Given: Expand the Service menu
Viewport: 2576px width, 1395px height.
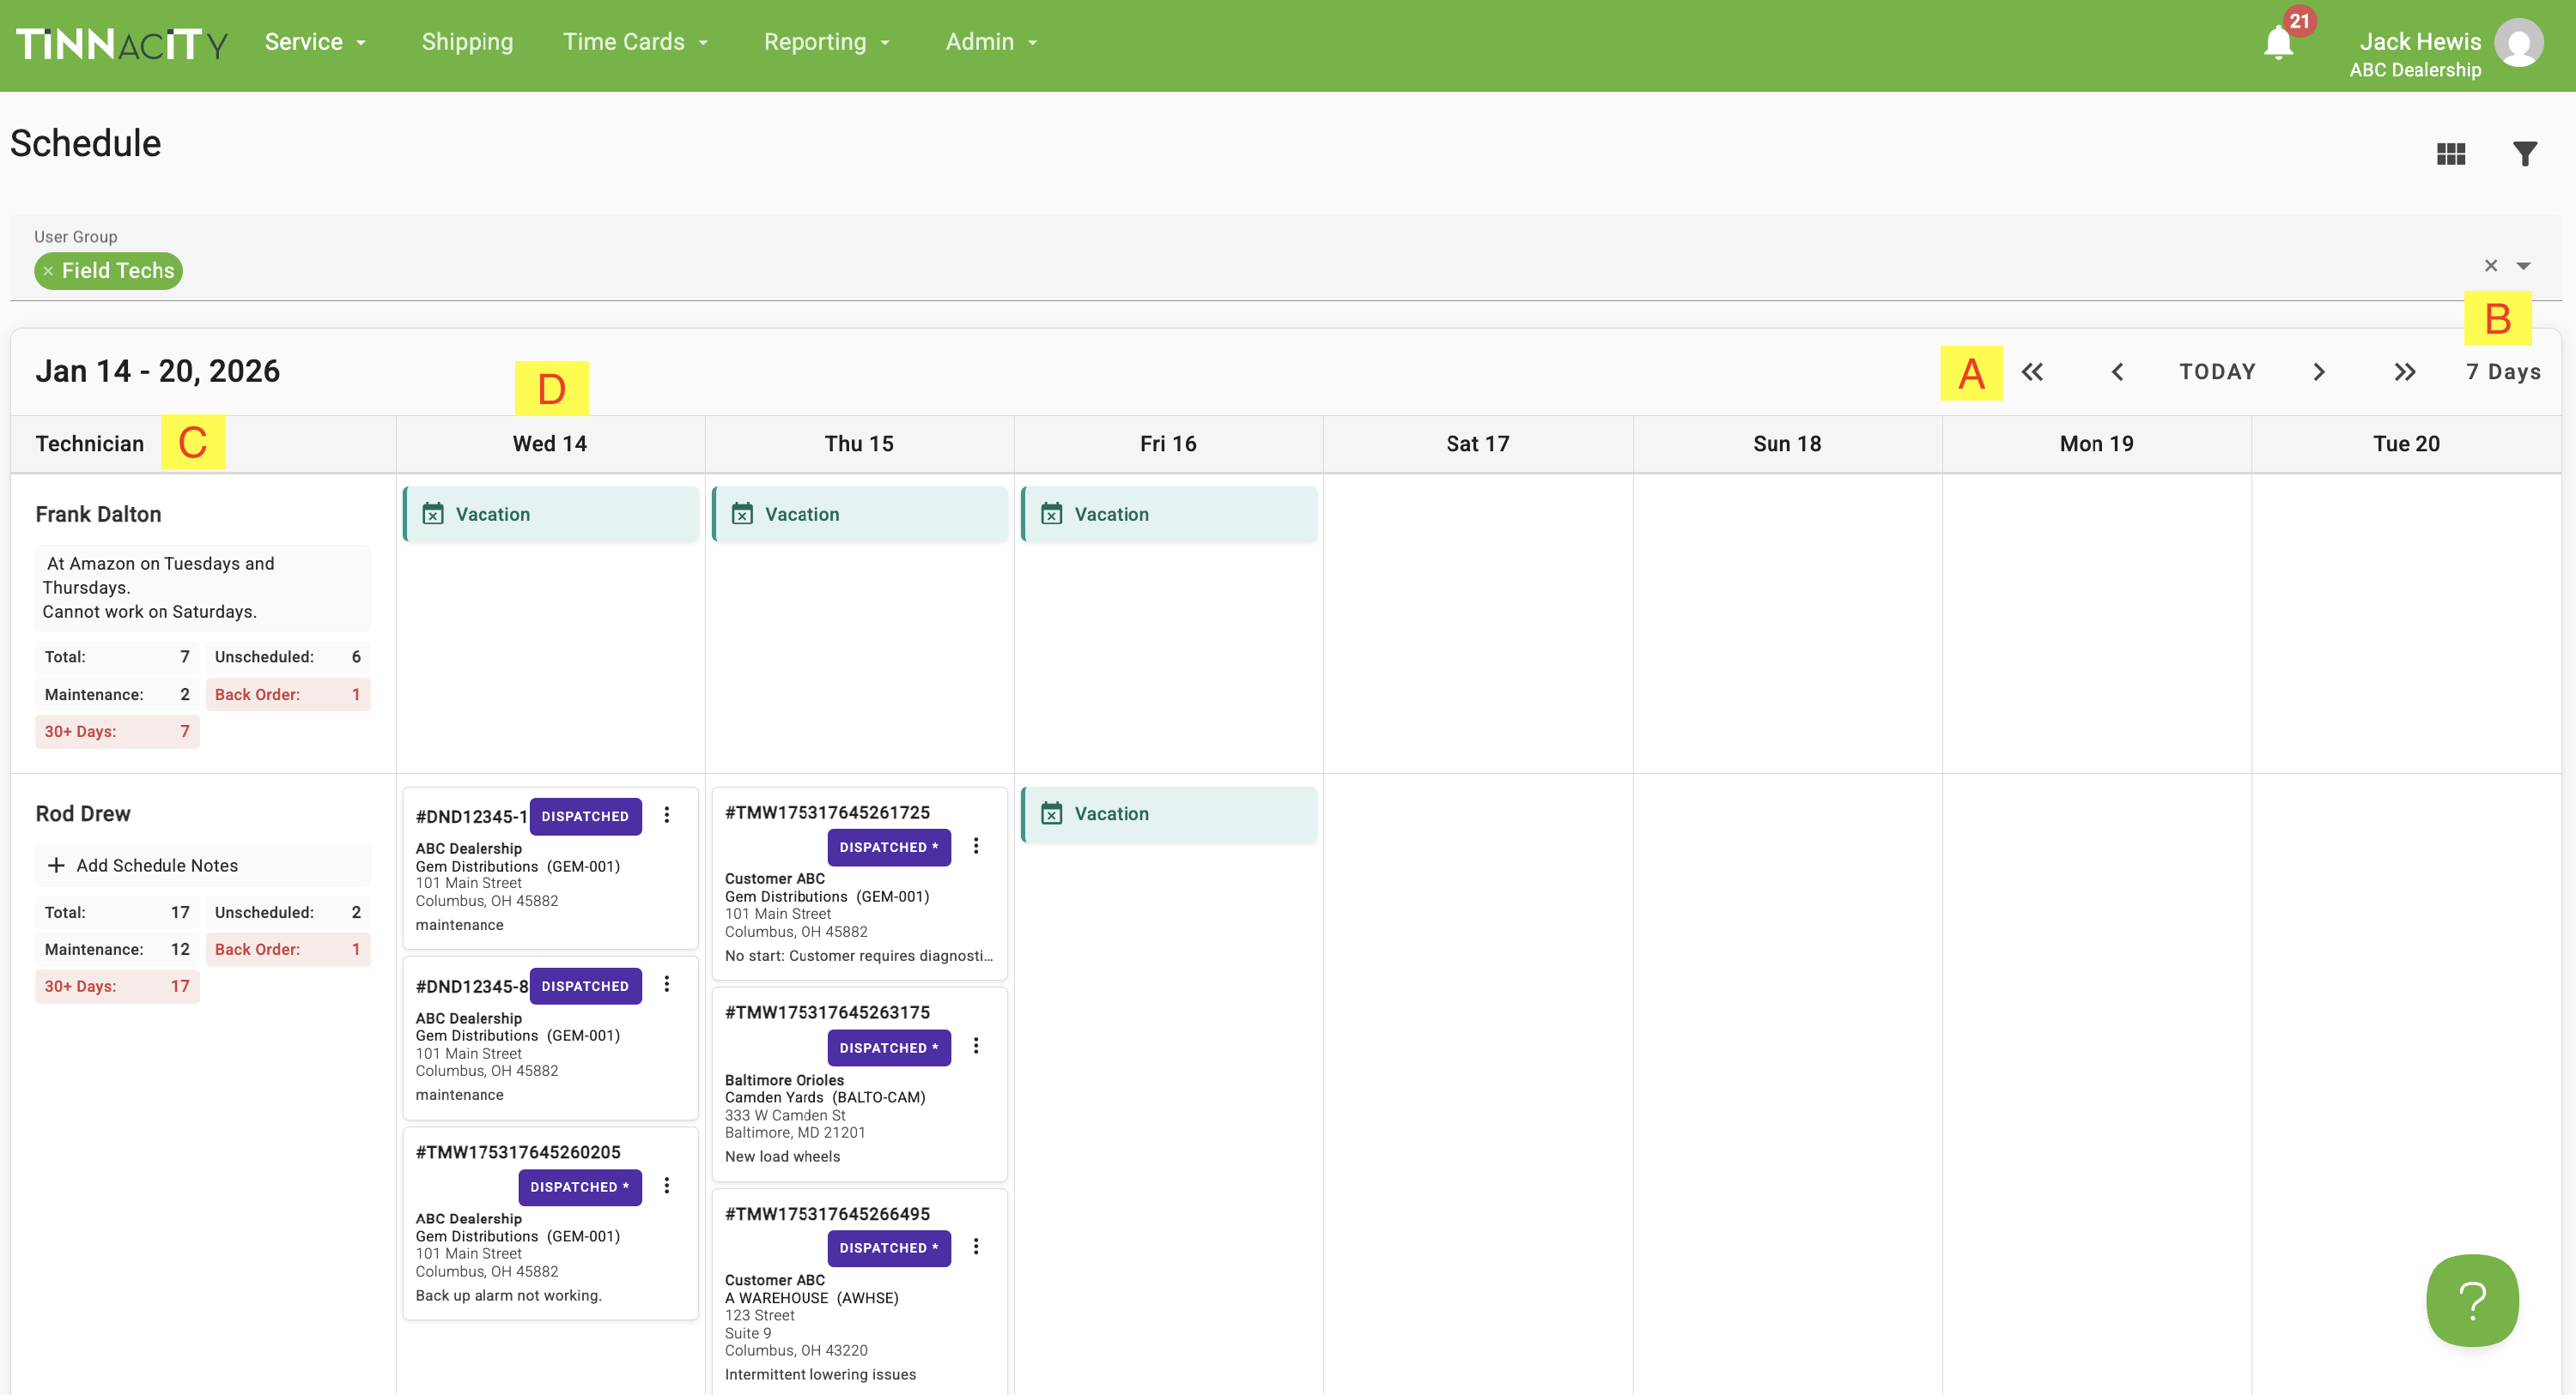Looking at the screenshot, I should tap(315, 42).
